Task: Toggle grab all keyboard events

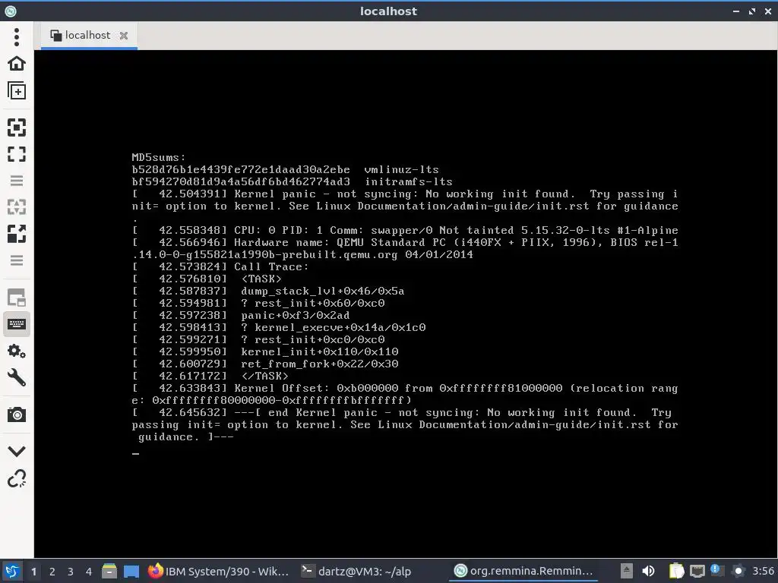Action: [17, 324]
